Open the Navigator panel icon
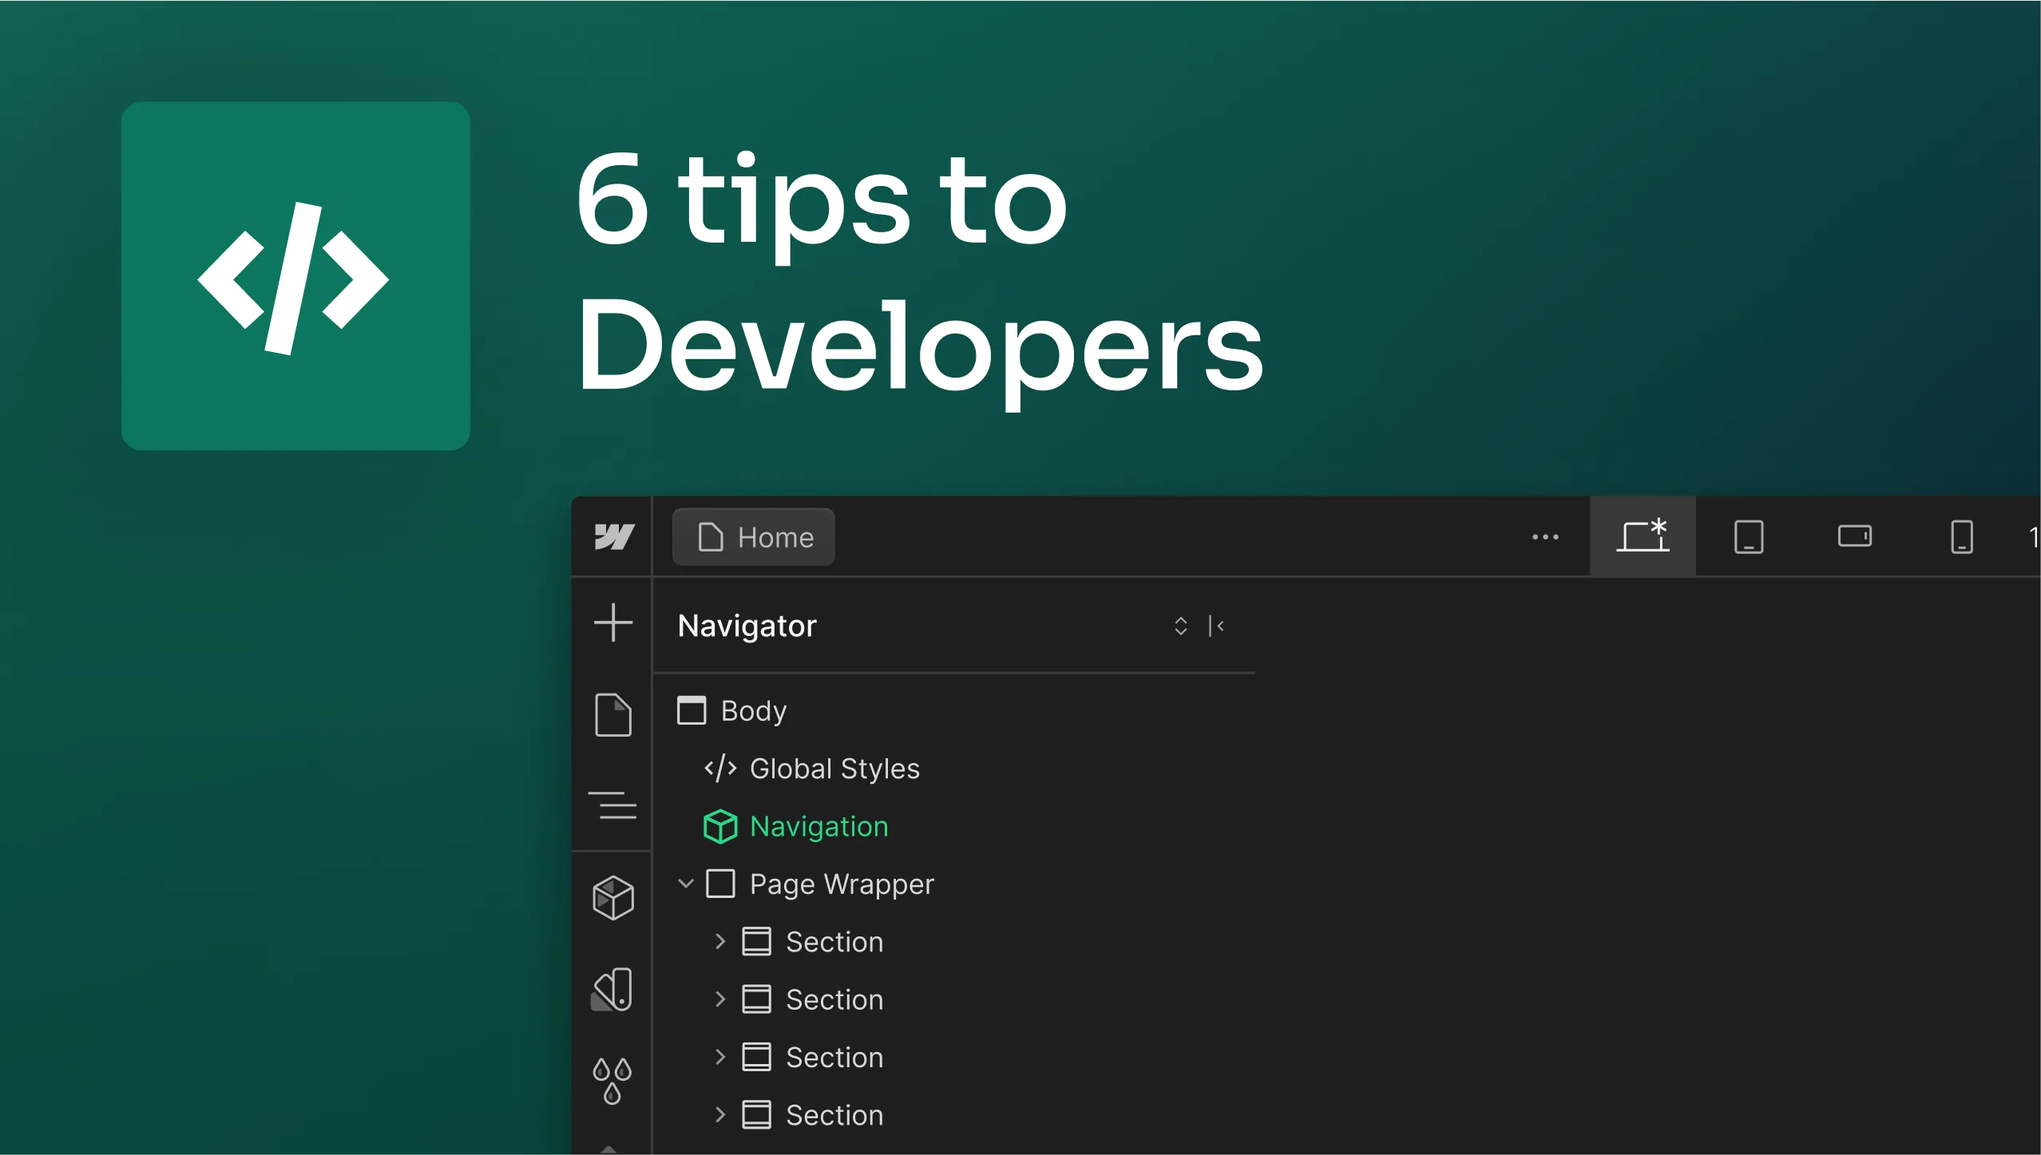Screen dimensions: 2041x1155 [612, 805]
